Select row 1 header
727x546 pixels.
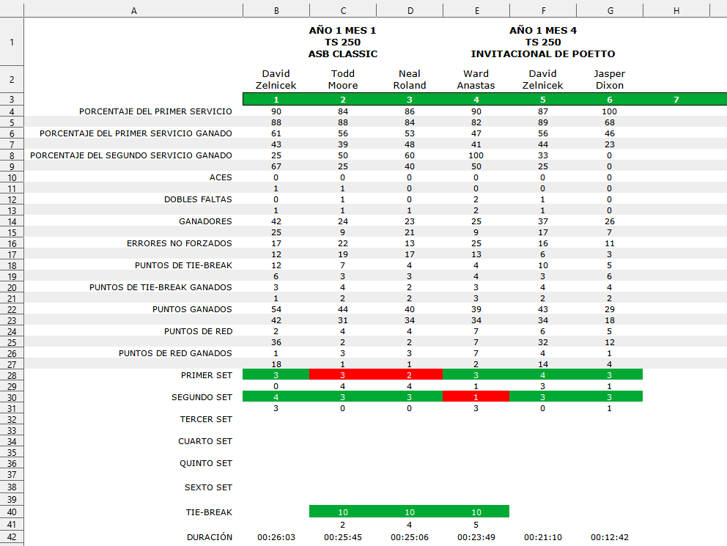(12, 43)
